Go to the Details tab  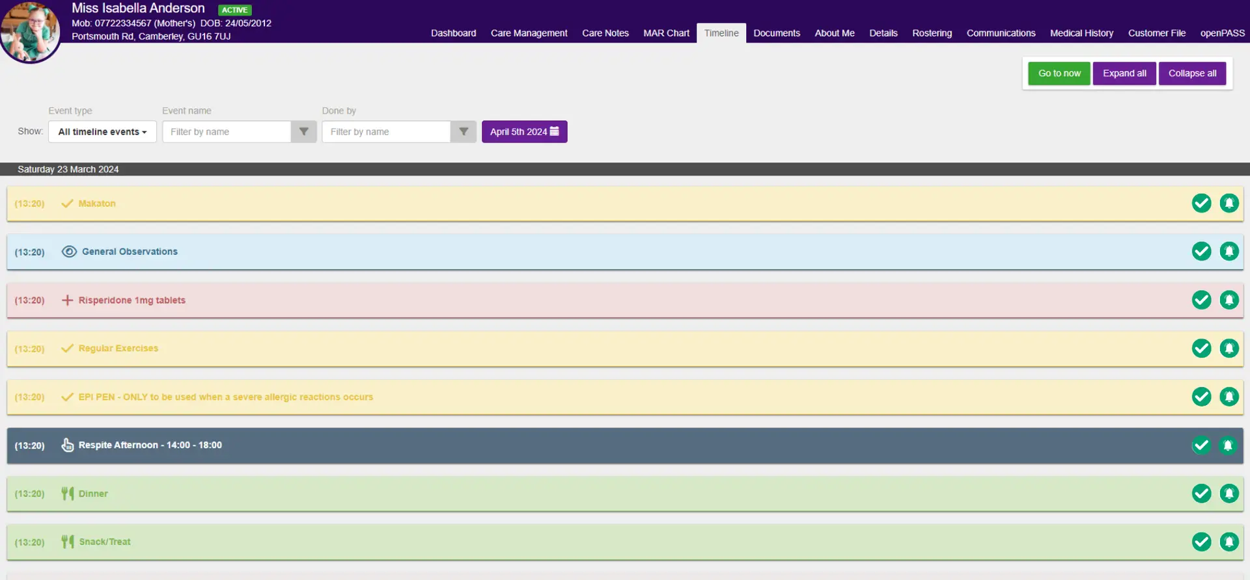(x=883, y=33)
